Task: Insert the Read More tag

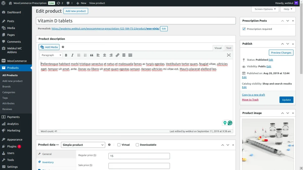Action: 124,55
